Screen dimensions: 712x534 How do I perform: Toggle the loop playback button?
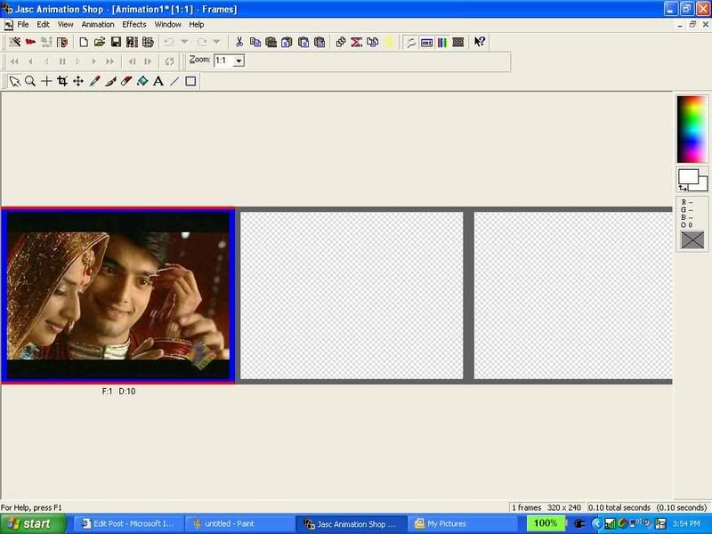(x=169, y=61)
